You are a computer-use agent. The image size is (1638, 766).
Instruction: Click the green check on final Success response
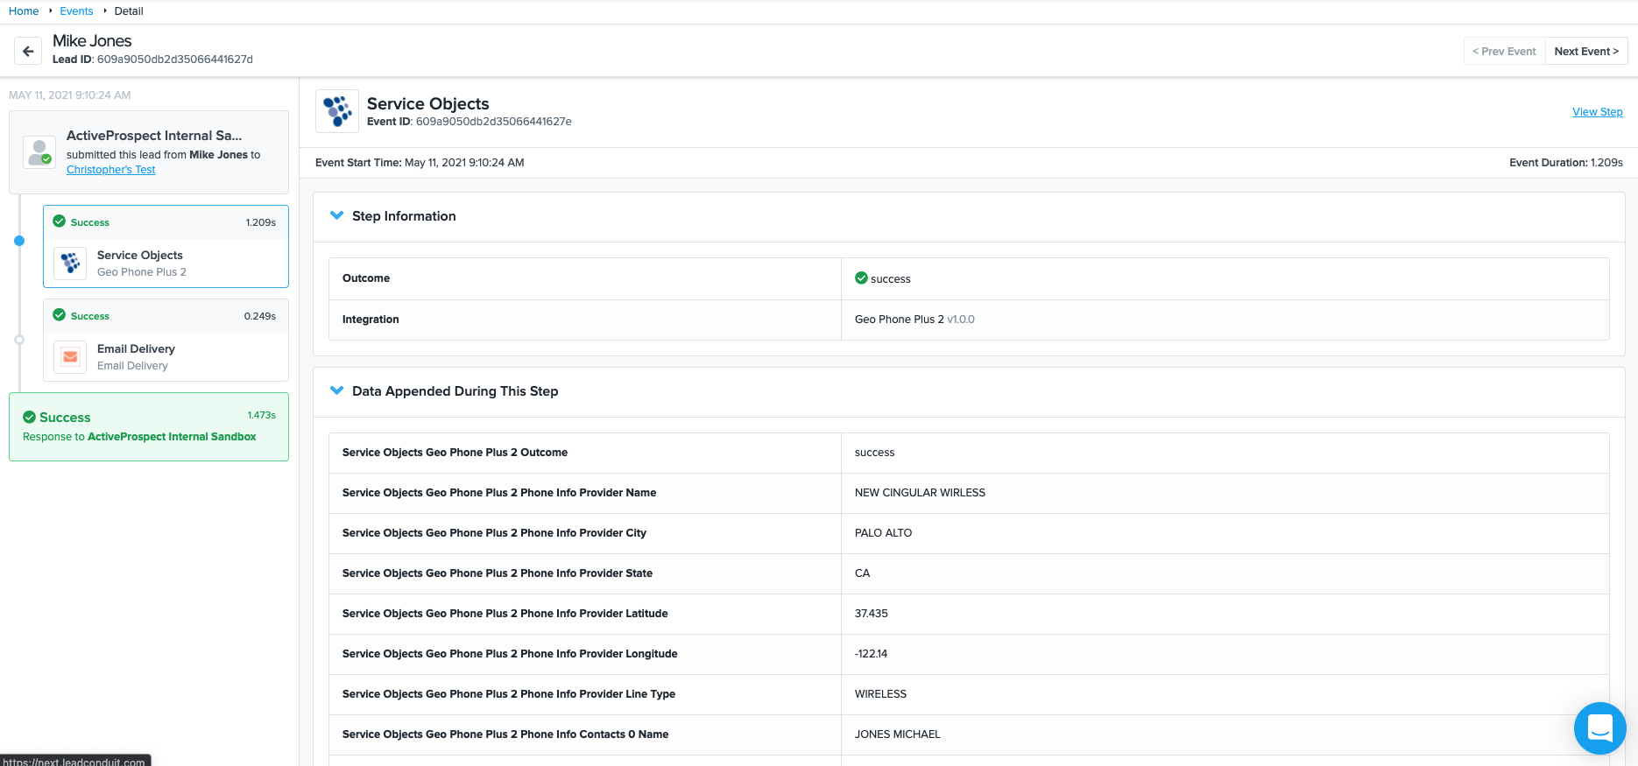point(30,418)
